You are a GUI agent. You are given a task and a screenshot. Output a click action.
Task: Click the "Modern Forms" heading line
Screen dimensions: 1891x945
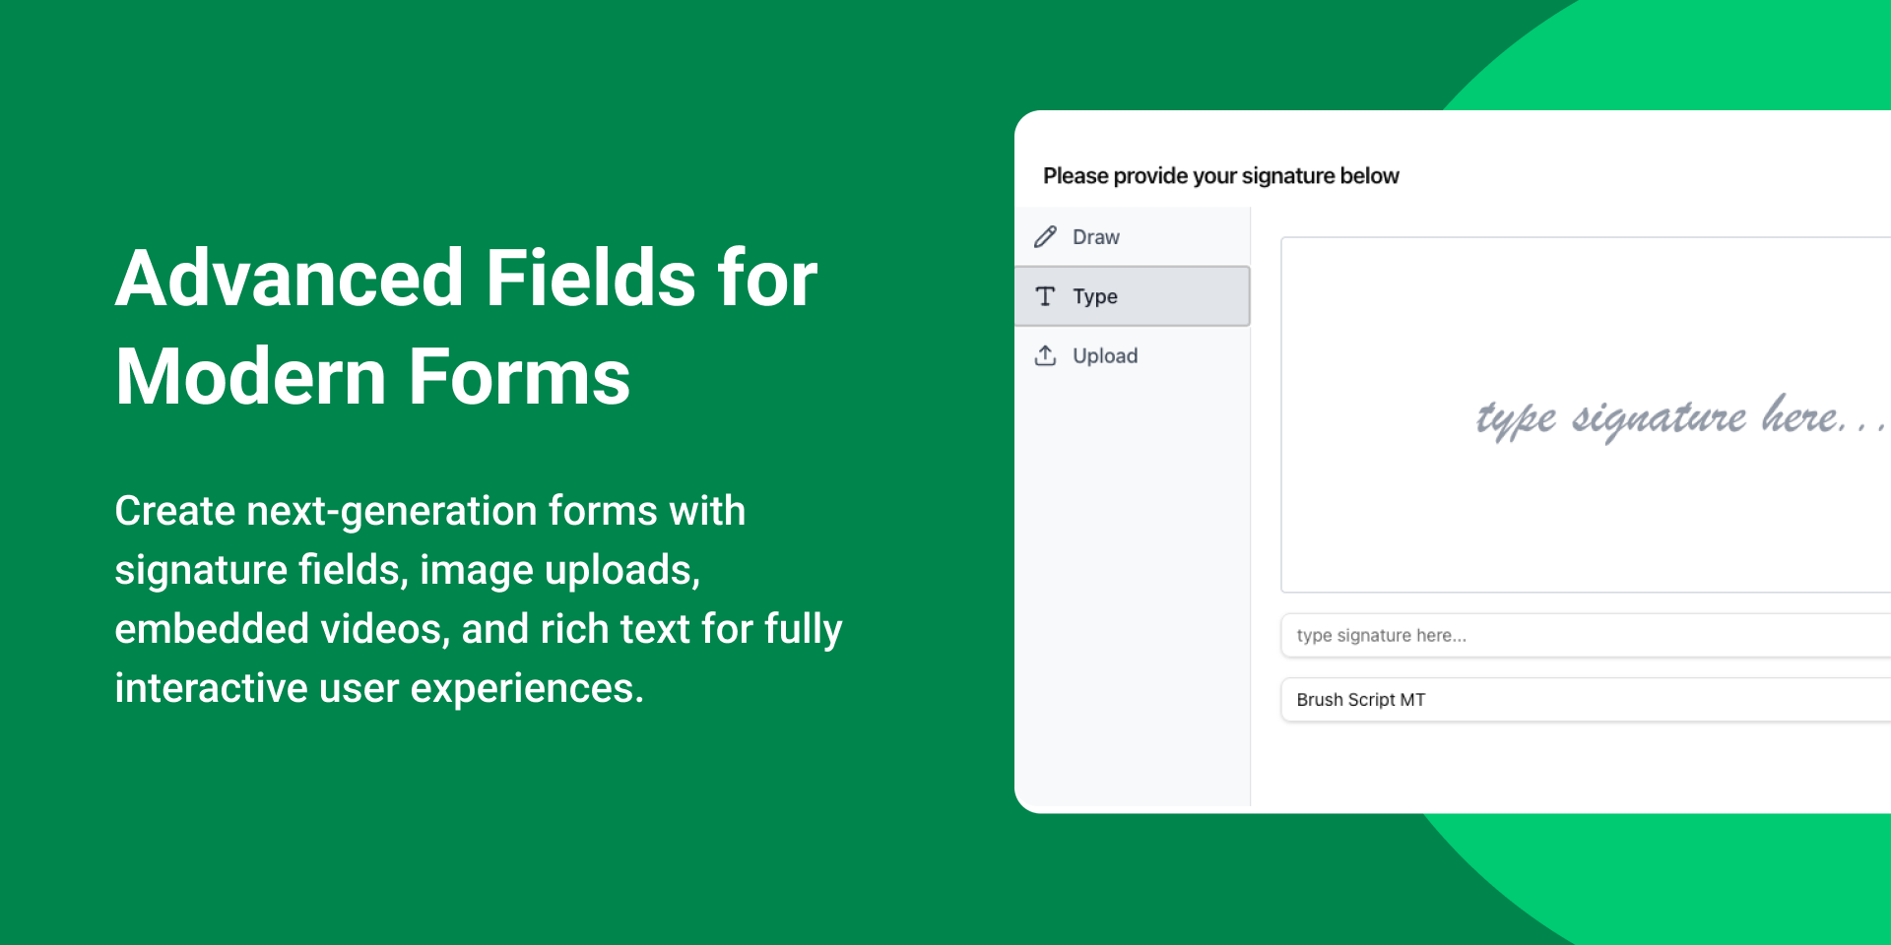(x=372, y=377)
